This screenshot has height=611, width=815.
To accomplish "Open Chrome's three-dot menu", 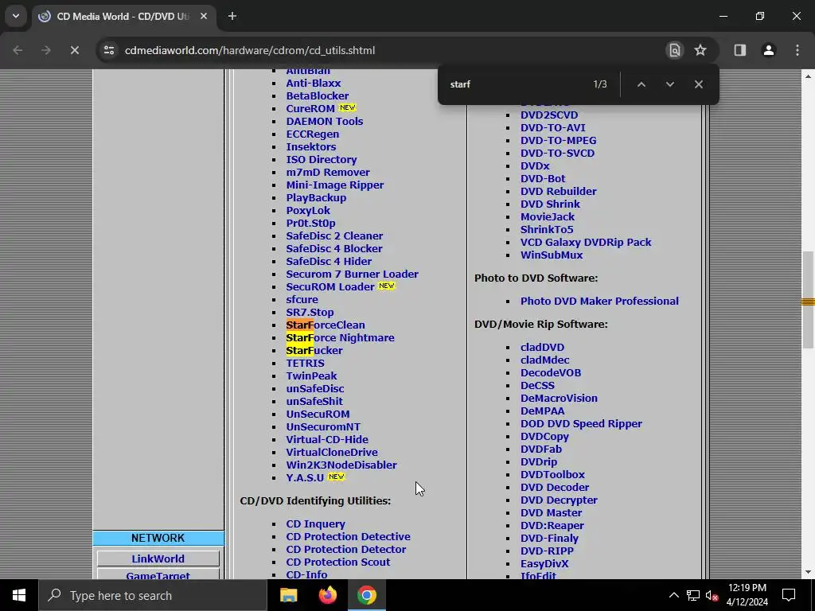I will 797,50.
